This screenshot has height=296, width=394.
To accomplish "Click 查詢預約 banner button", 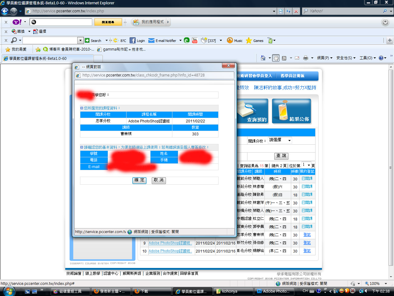I will pyautogui.click(x=252, y=111).
